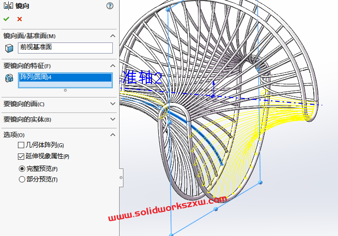The width and height of the screenshot is (338, 236).
Task: Cancel the mirror with the red X
Action: [20, 19]
